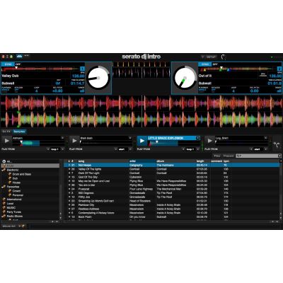Viewport: 283px width, 283px height.
Task: Switch to the Samples tab
Action: (19, 132)
